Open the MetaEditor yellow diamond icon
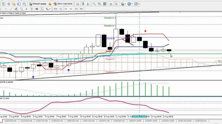The image size is (222, 124). pyautogui.click(x=50, y=4)
